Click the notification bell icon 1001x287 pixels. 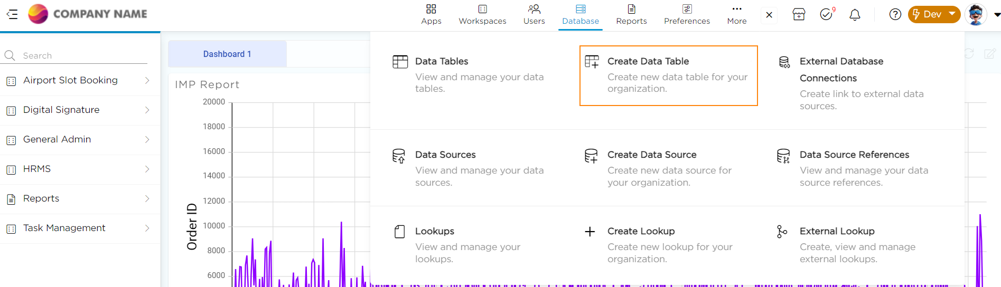tap(854, 15)
